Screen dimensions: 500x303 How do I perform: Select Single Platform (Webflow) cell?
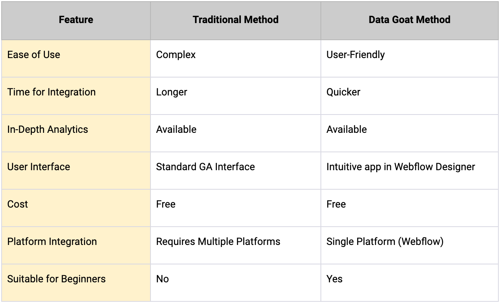tap(385, 242)
